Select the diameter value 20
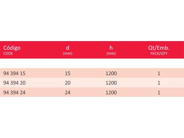 pos(68,83)
